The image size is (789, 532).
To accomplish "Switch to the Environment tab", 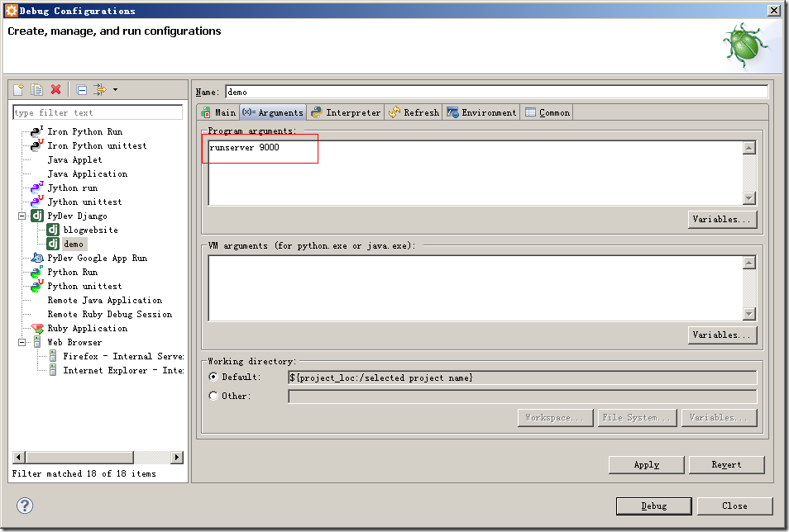I will pyautogui.click(x=481, y=112).
